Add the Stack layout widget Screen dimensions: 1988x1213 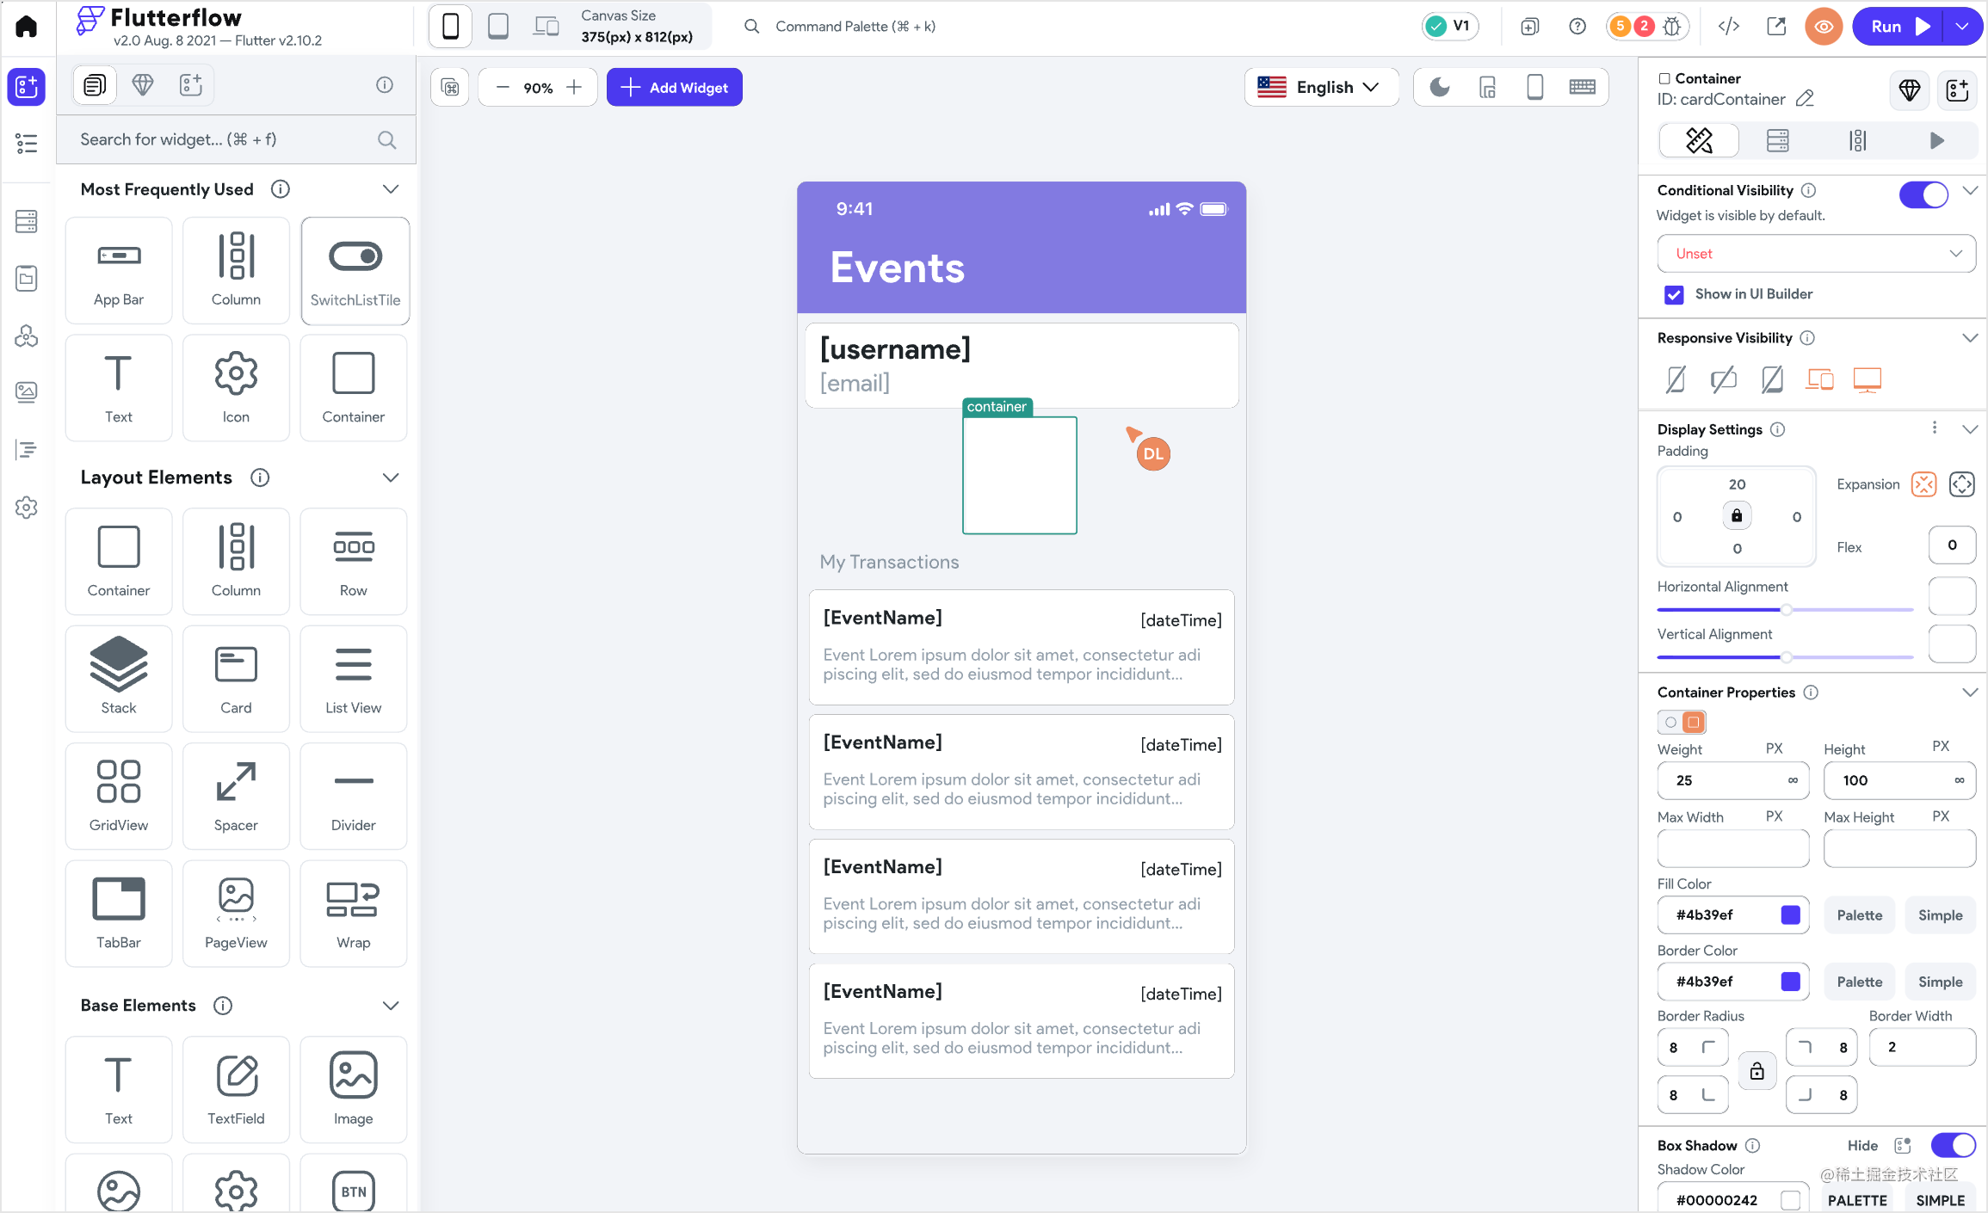pyautogui.click(x=119, y=677)
